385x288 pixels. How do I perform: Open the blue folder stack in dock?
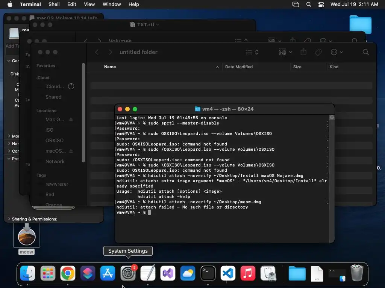(x=297, y=273)
